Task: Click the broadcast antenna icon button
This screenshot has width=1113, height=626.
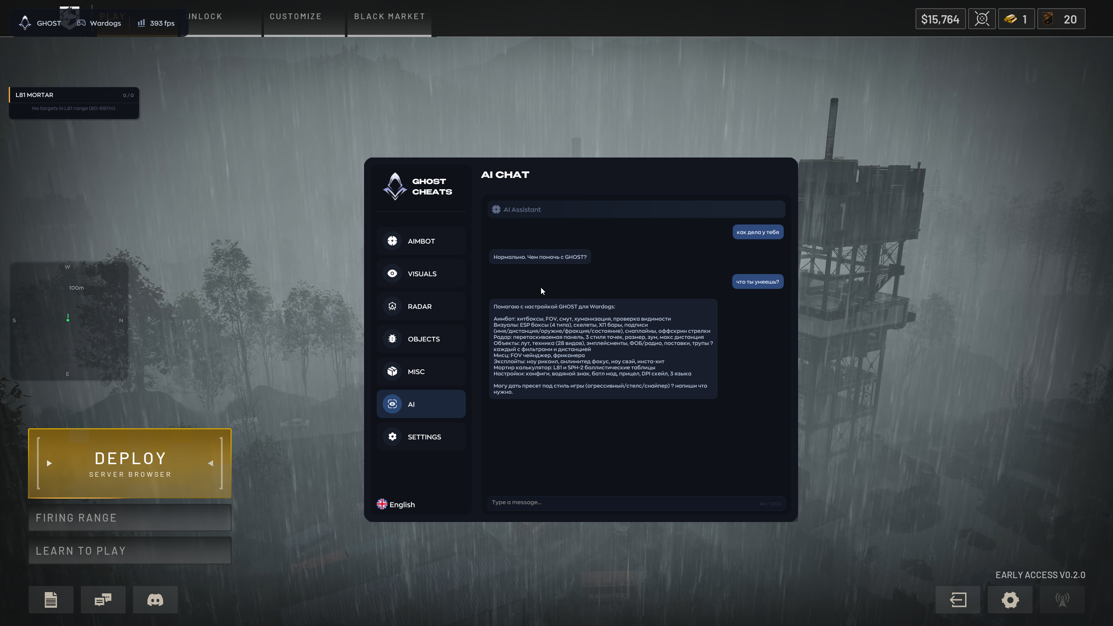Action: coord(1062,600)
